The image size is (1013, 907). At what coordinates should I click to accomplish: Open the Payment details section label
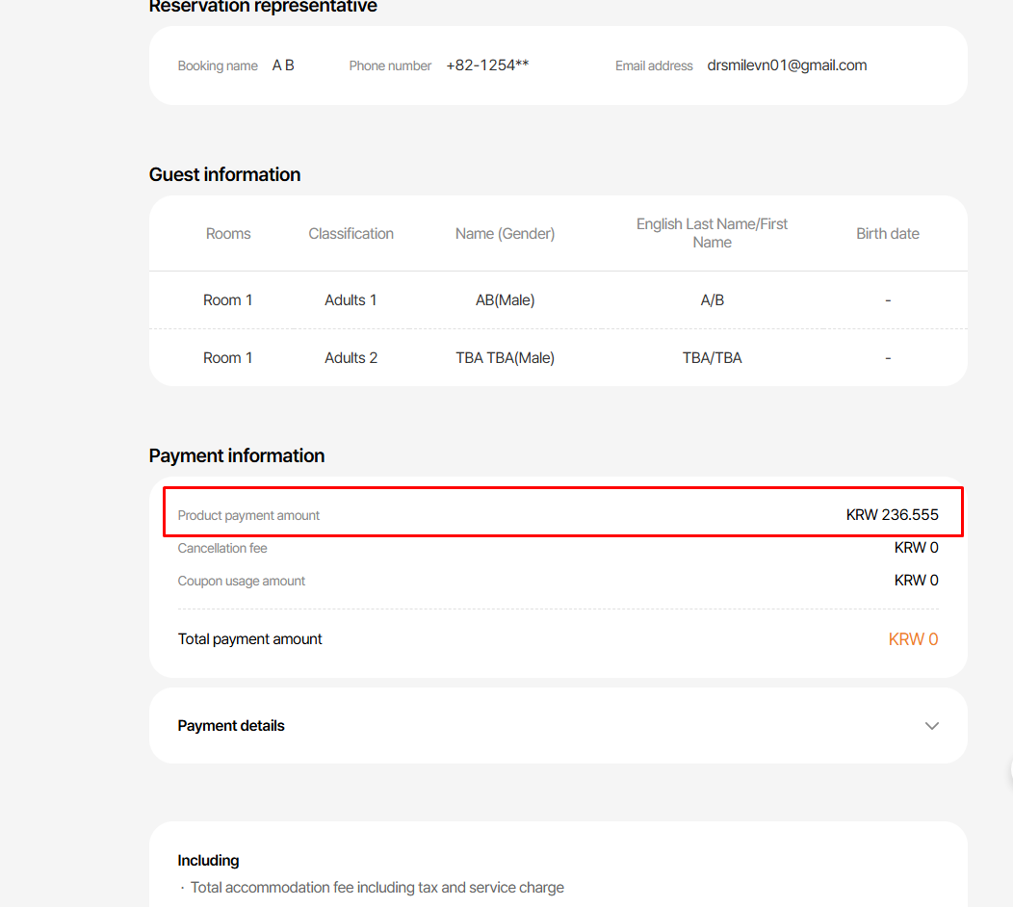pyautogui.click(x=231, y=726)
